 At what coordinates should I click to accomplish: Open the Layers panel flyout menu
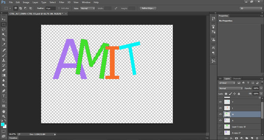point(262,79)
